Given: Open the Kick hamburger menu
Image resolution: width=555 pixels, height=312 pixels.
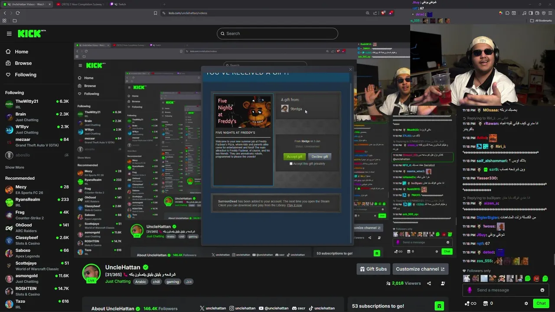Looking at the screenshot, I should [9, 33].
